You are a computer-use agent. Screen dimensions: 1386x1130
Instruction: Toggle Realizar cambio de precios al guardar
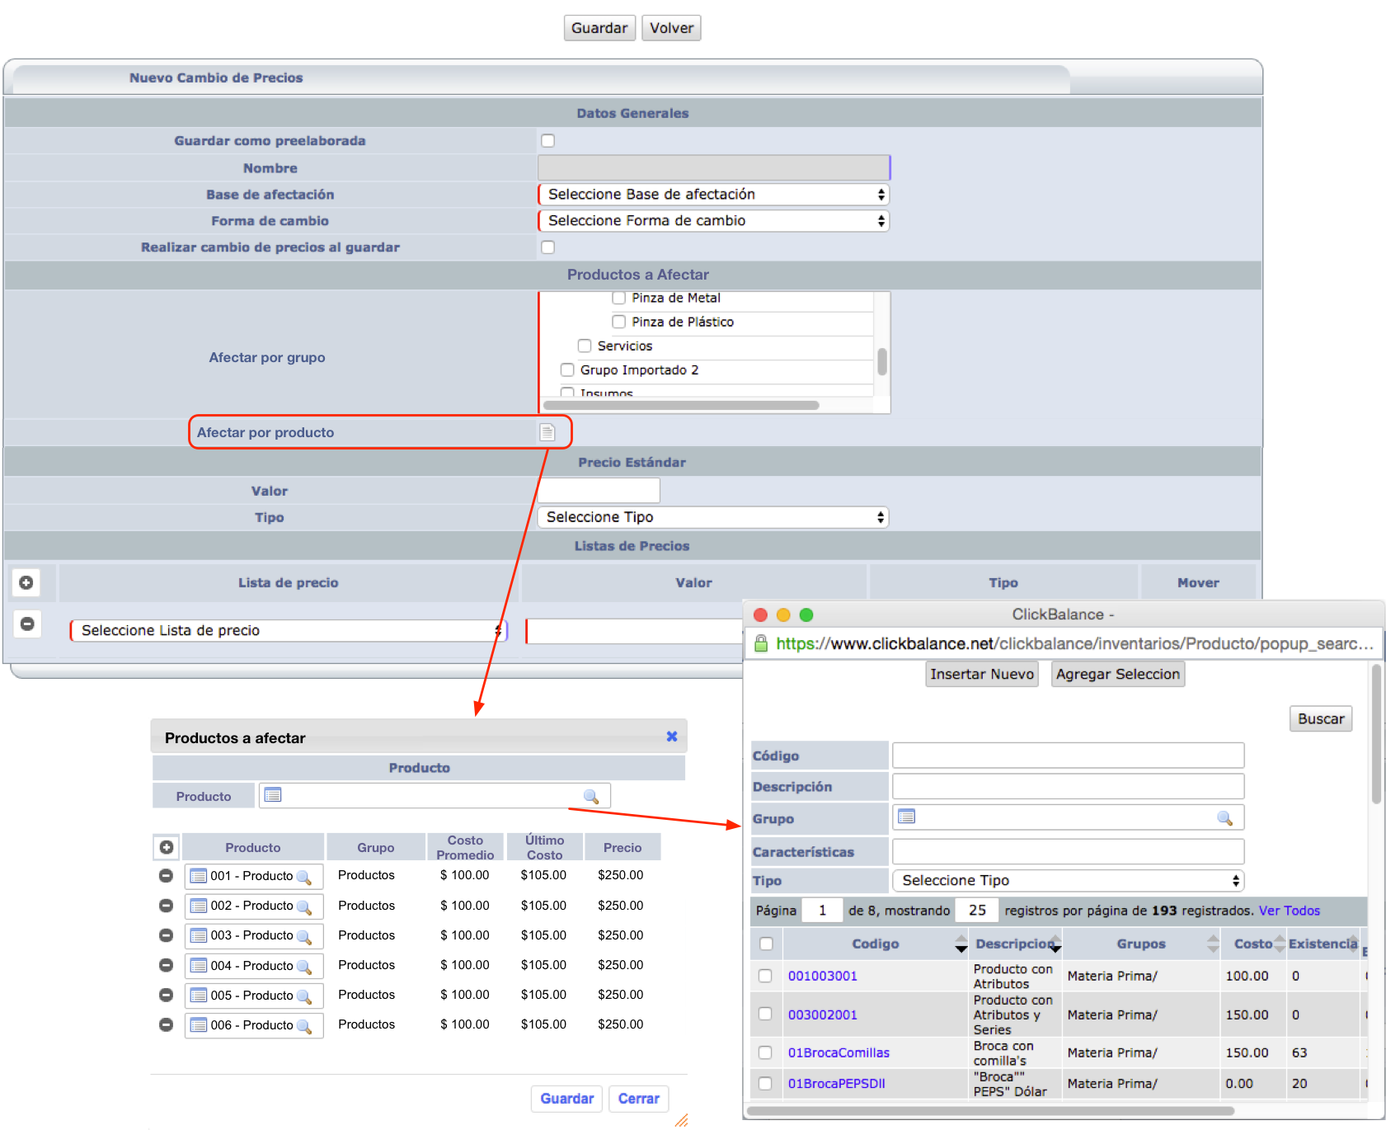(x=547, y=247)
